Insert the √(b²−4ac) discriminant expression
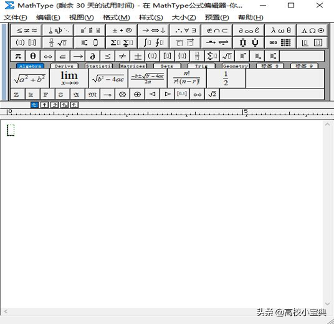The height and width of the screenshot is (324, 334). [108, 78]
